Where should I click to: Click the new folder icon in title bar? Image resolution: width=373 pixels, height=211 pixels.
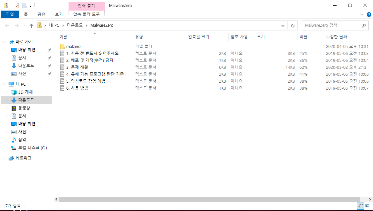(24, 6)
